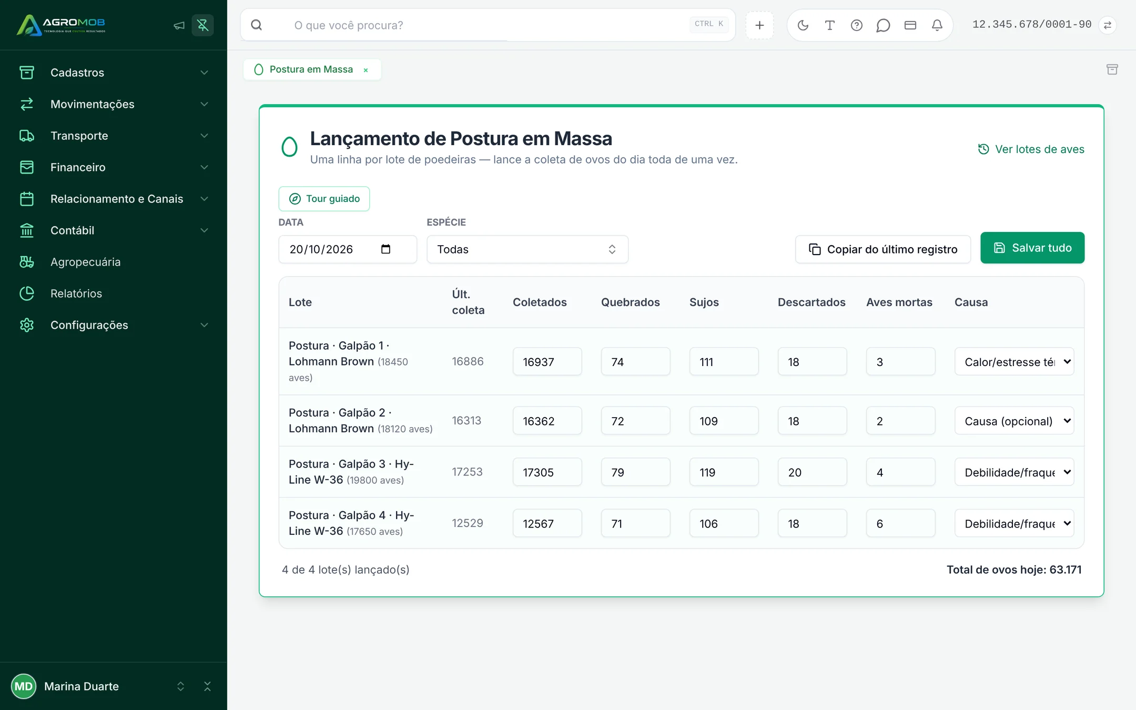Click the Cadastros box icon
The image size is (1136, 710).
pos(27,73)
